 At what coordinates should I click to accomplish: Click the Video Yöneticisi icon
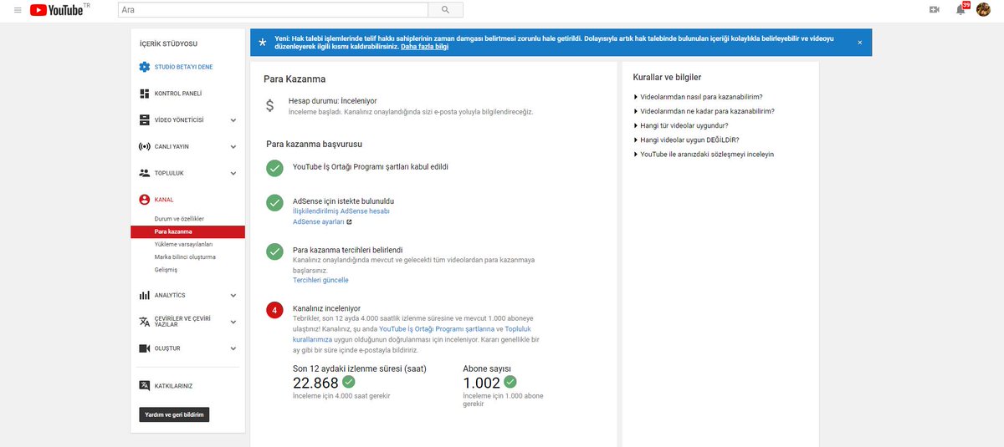pos(144,119)
